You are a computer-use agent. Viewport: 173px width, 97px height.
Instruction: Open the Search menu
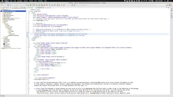pyautogui.click(x=26, y=1)
